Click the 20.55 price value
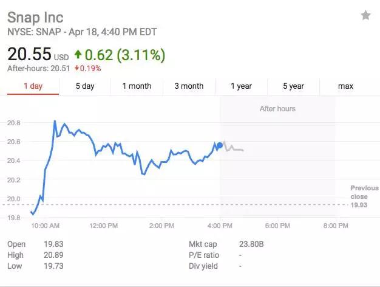Image resolution: width=380 pixels, height=287 pixels. pyautogui.click(x=29, y=54)
